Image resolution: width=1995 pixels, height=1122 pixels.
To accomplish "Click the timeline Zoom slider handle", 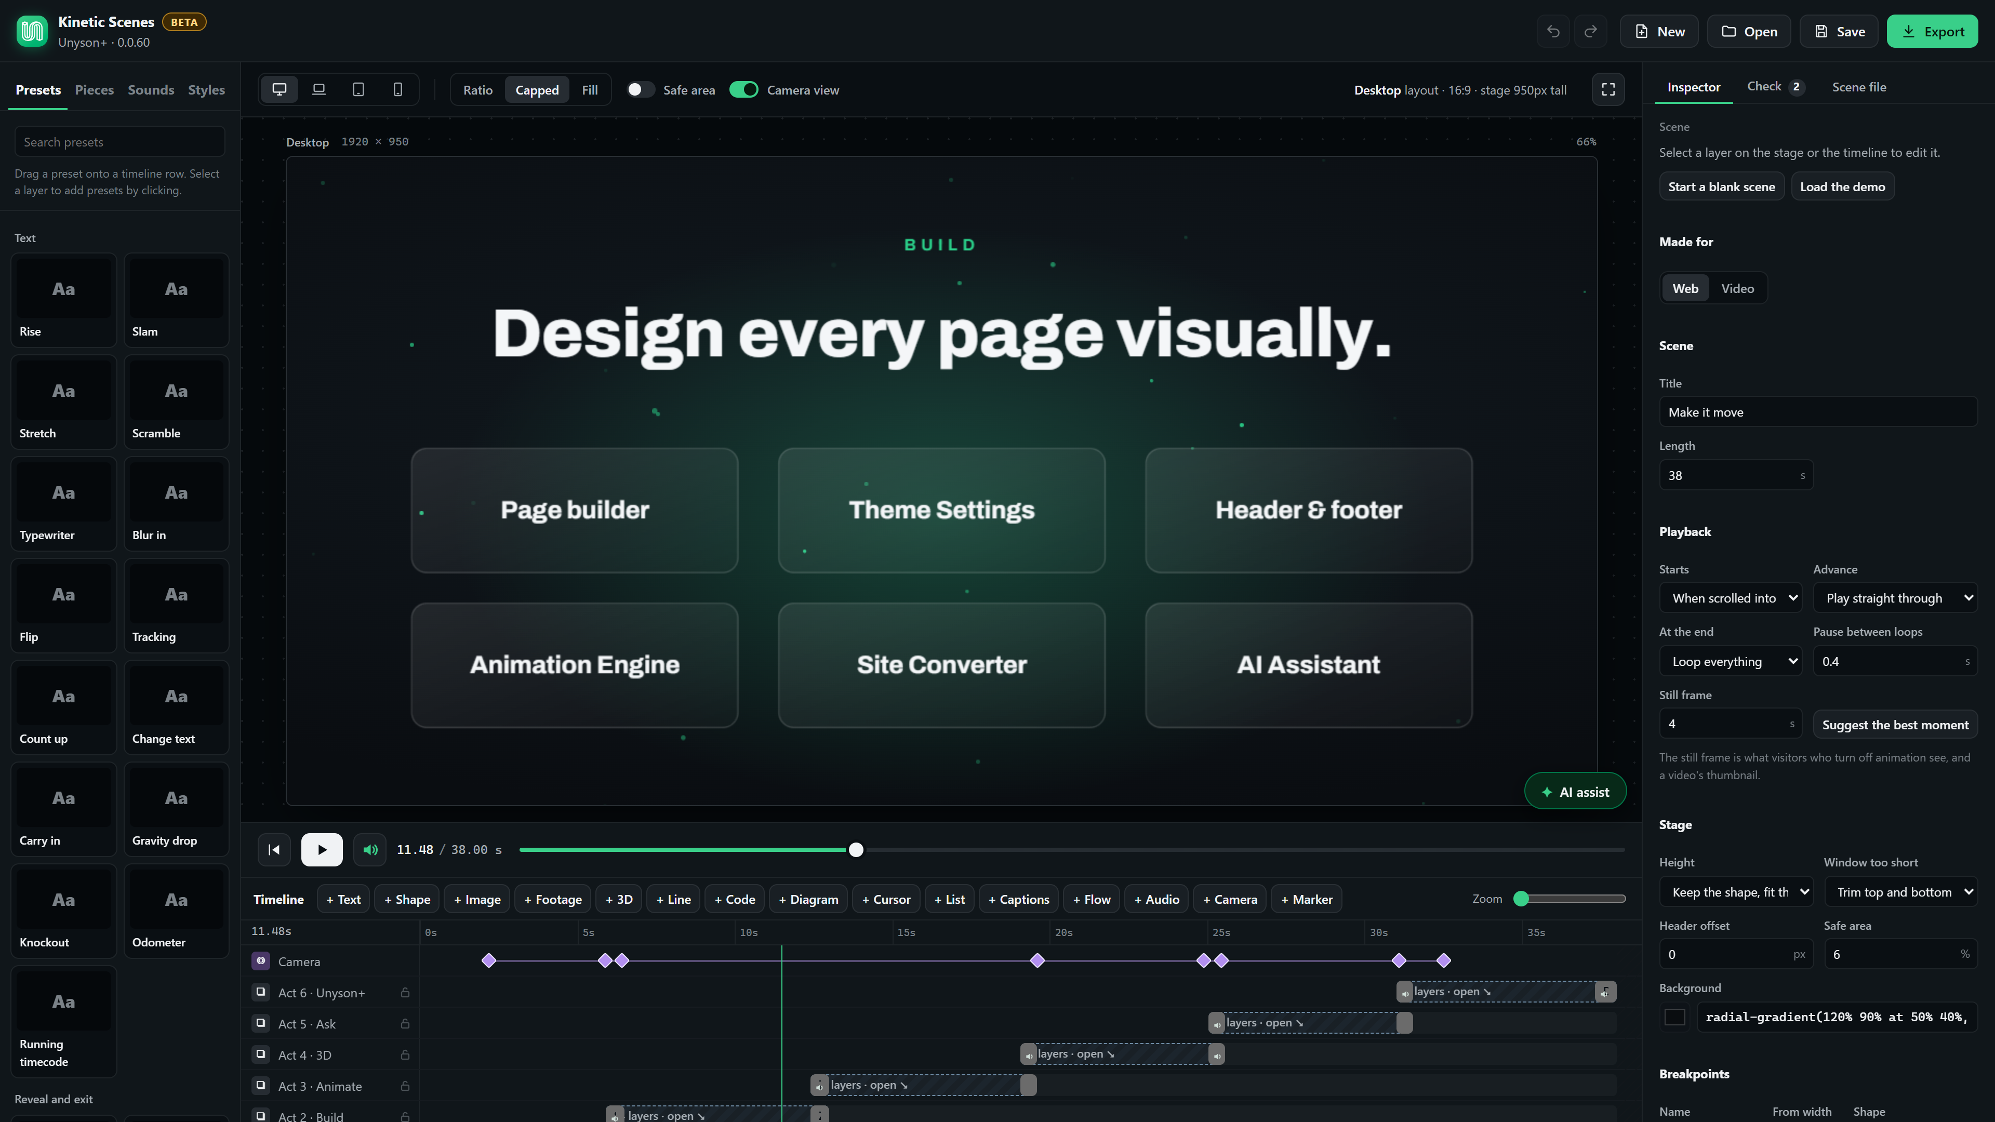I will (x=1521, y=898).
